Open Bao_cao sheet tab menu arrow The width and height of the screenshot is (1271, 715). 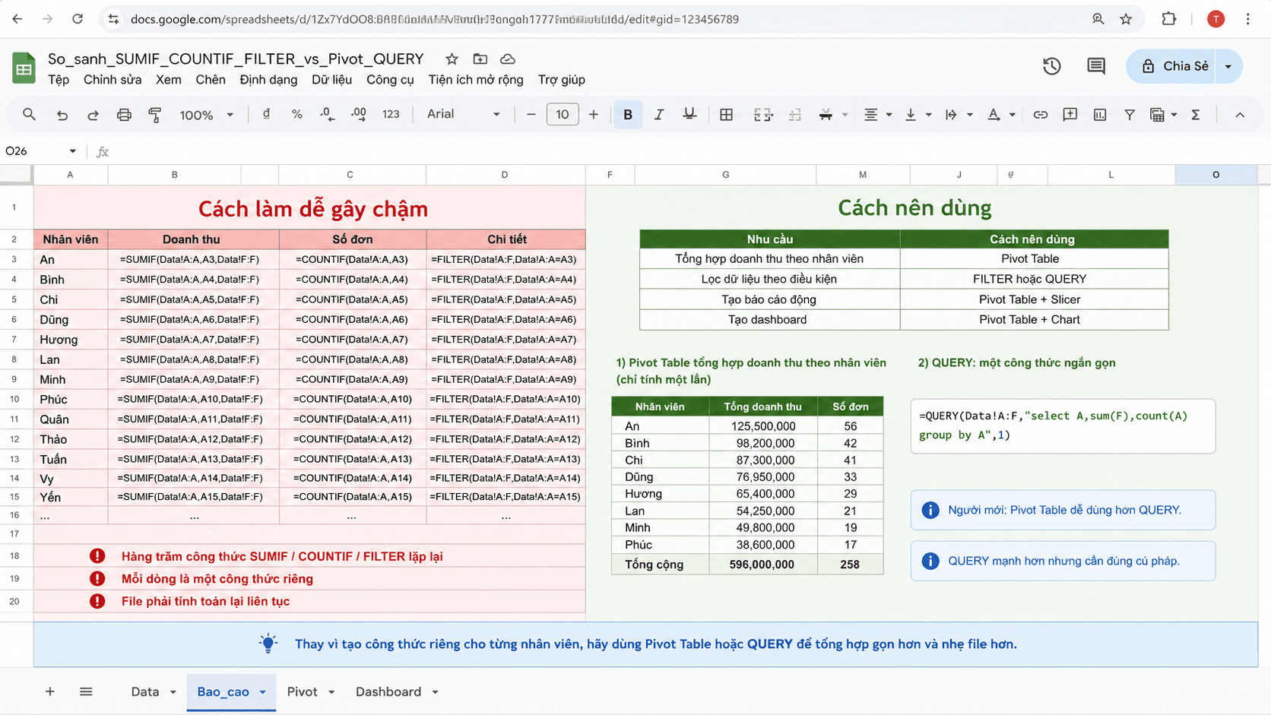pos(262,692)
